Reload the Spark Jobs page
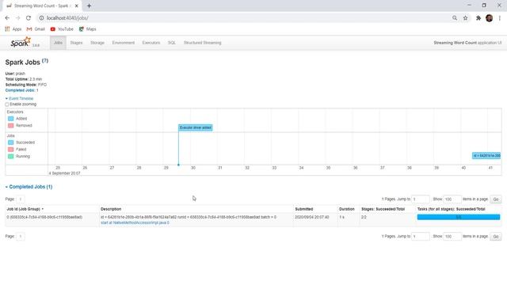This screenshot has width=507, height=285. tap(29, 18)
